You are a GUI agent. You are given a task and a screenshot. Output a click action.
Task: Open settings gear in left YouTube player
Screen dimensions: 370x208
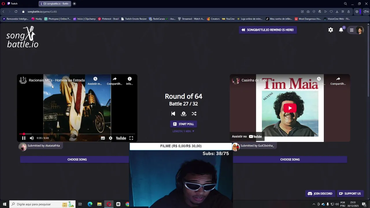click(110, 138)
